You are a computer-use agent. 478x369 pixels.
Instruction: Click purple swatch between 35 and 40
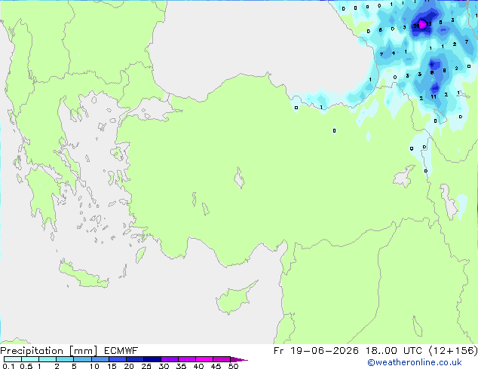pyautogui.click(x=187, y=359)
